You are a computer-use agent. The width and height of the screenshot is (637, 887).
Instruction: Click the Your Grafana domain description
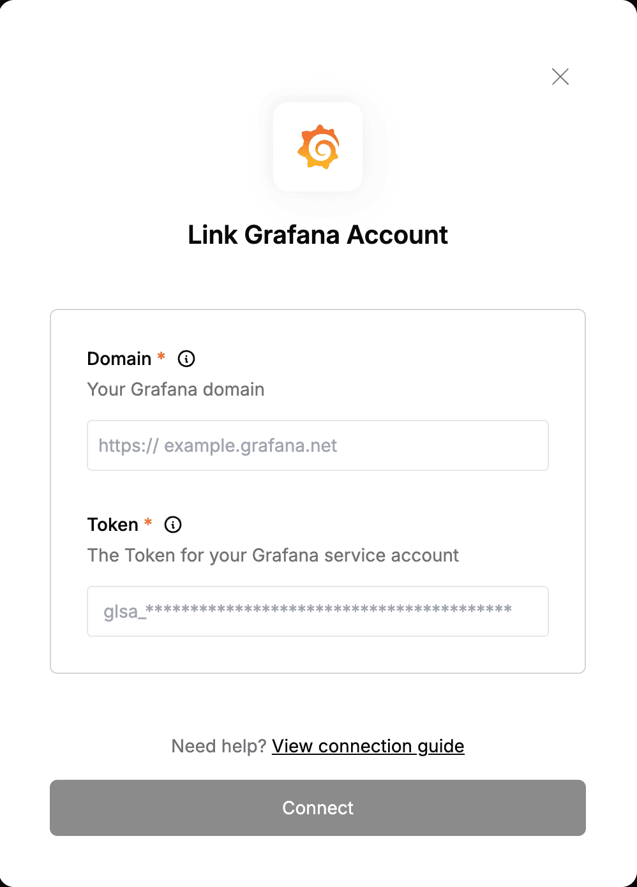coord(176,389)
